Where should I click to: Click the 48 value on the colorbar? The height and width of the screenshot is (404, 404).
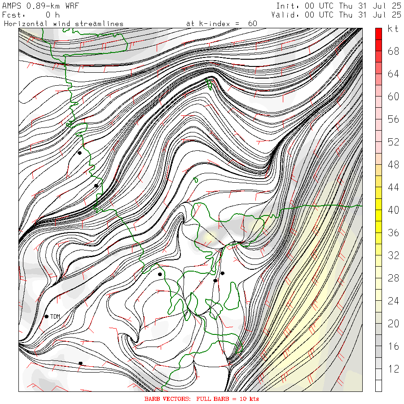(x=393, y=165)
